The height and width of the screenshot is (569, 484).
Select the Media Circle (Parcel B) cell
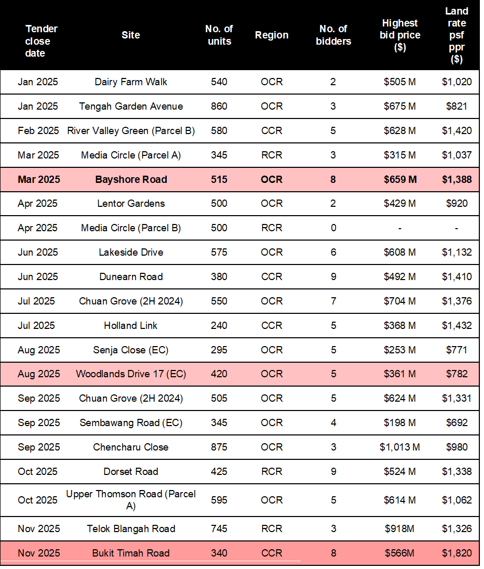[x=131, y=228]
